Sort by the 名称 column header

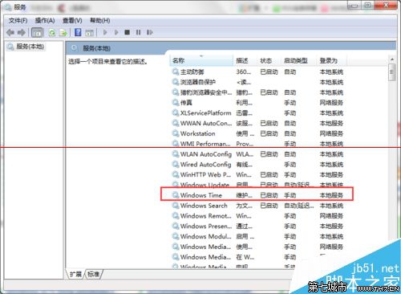point(201,60)
